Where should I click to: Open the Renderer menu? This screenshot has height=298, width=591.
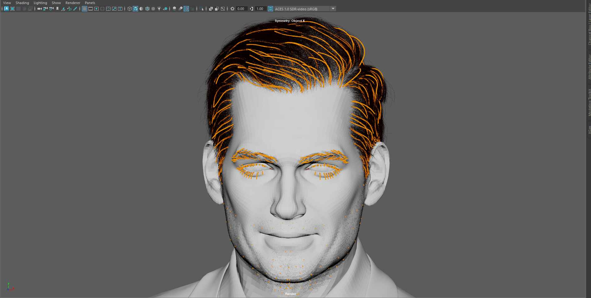coord(73,2)
